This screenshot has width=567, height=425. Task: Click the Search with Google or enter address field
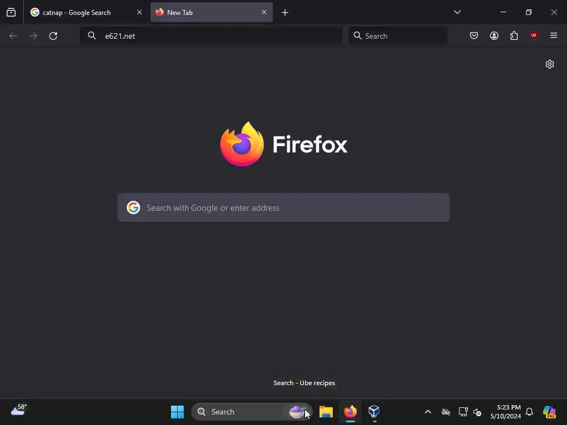(283, 208)
